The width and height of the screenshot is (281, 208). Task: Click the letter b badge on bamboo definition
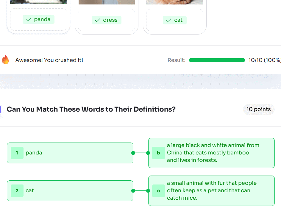coord(158,153)
